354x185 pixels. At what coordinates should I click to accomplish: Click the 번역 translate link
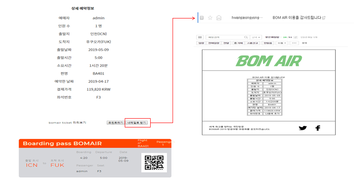coord(304,43)
